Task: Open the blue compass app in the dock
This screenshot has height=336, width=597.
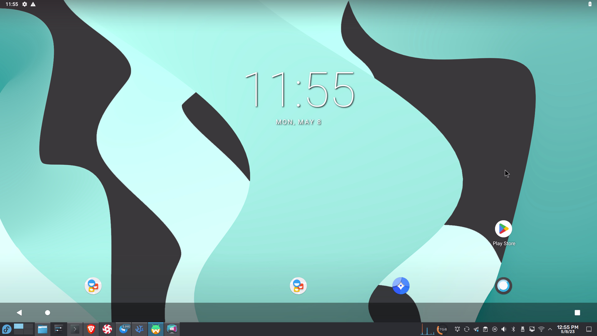Action: tap(401, 286)
